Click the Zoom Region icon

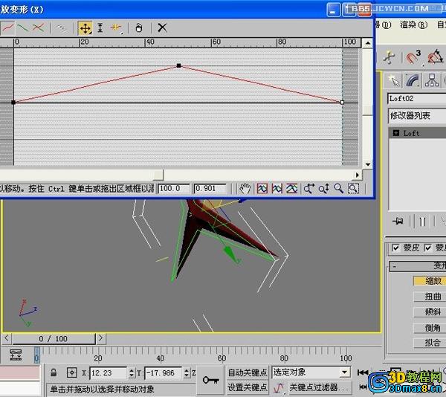click(354, 189)
